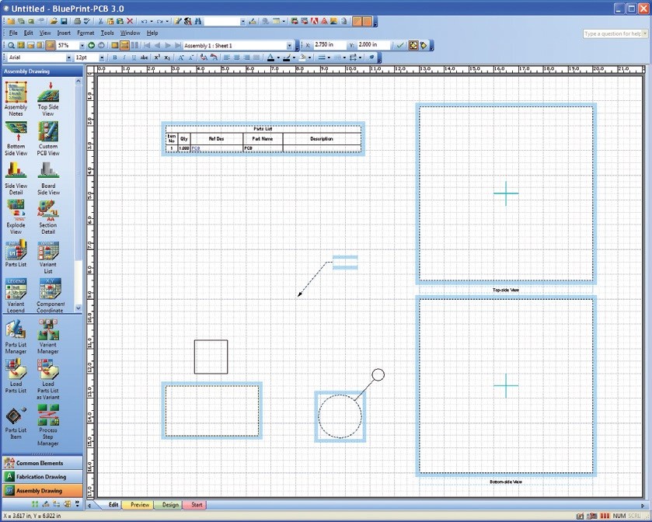The width and height of the screenshot is (652, 522).
Task: Switch to the Design tab
Action: click(170, 505)
